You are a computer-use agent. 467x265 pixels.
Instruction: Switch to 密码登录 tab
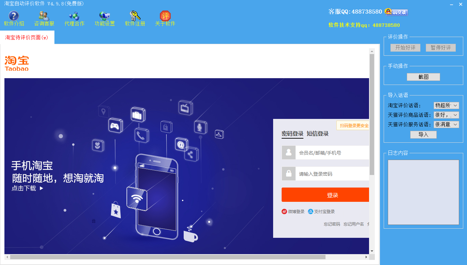(293, 134)
